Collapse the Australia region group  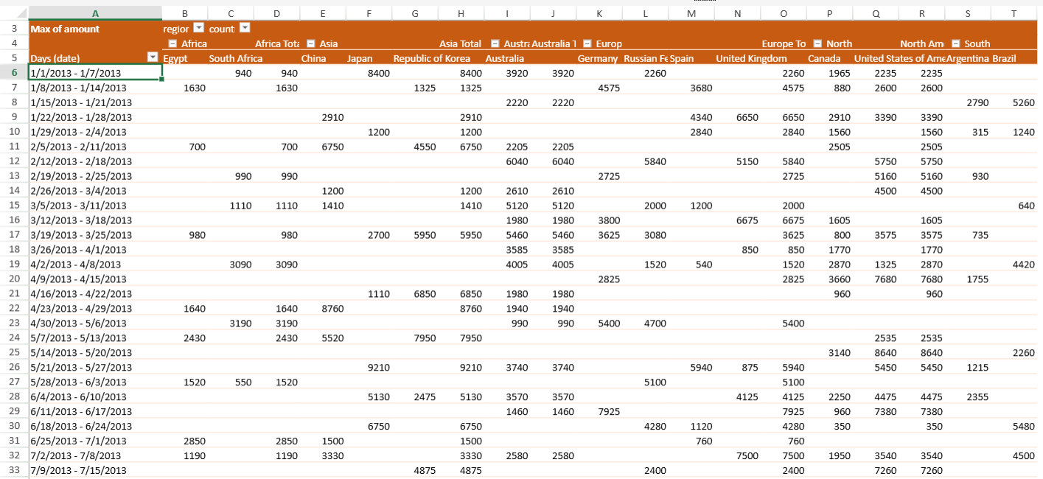click(495, 43)
